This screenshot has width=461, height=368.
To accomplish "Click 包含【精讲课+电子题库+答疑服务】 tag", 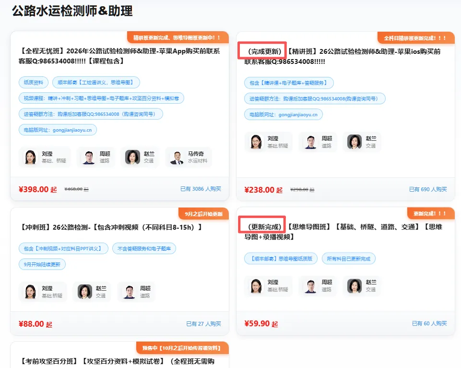I will pyautogui.click(x=289, y=83).
